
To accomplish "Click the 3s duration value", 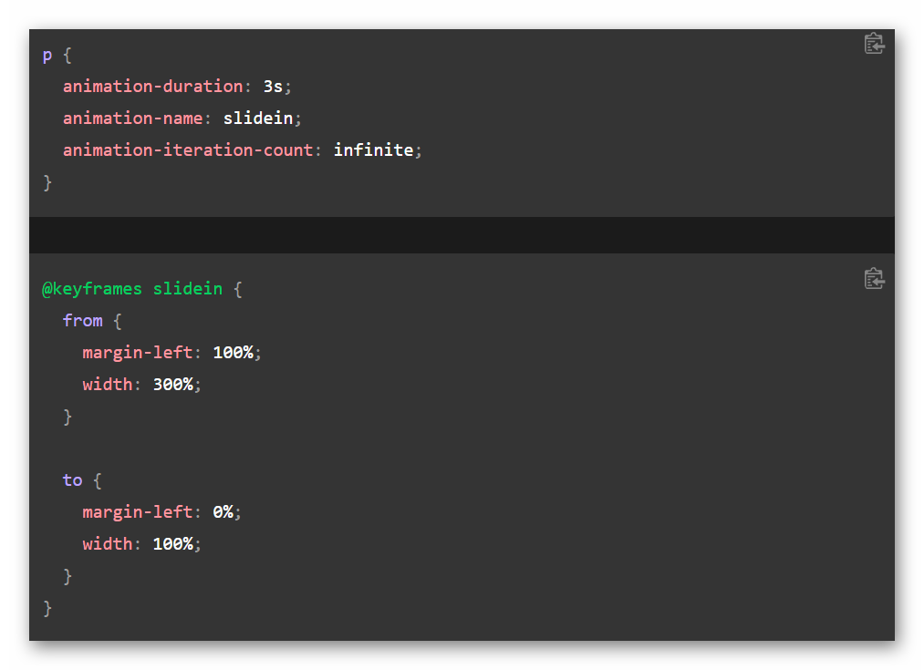I will tap(273, 87).
